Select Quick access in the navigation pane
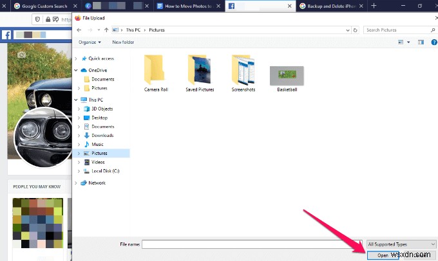This screenshot has height=261, width=438. coord(101,59)
